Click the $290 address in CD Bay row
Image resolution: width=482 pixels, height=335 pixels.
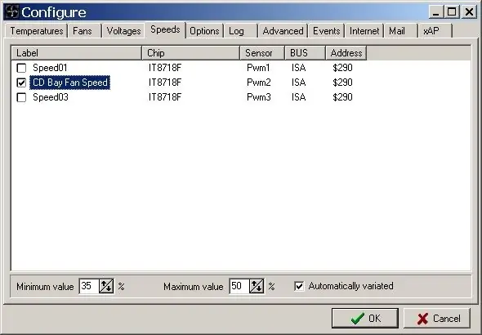click(x=342, y=83)
